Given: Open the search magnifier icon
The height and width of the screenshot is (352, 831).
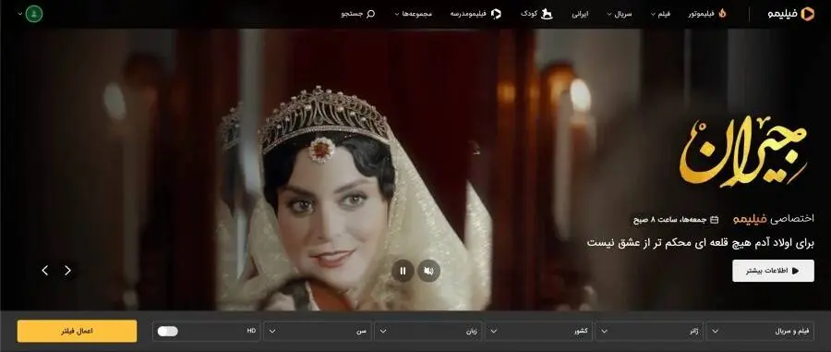Looking at the screenshot, I should [x=371, y=14].
